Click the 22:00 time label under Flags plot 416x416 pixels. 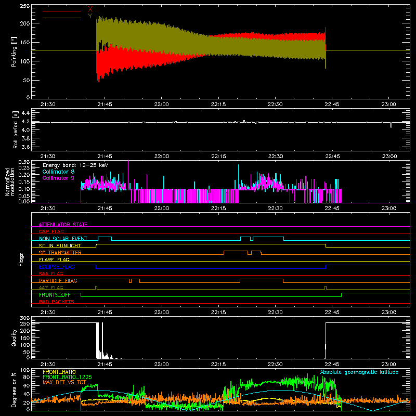point(161,313)
